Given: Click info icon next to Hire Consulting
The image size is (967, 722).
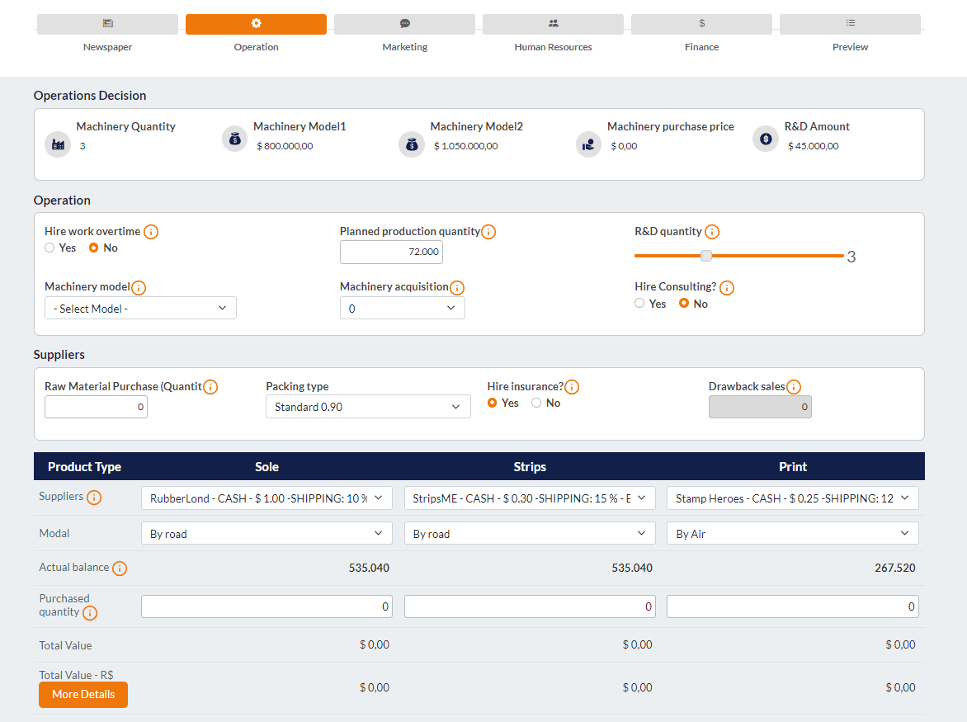Looking at the screenshot, I should pyautogui.click(x=726, y=287).
